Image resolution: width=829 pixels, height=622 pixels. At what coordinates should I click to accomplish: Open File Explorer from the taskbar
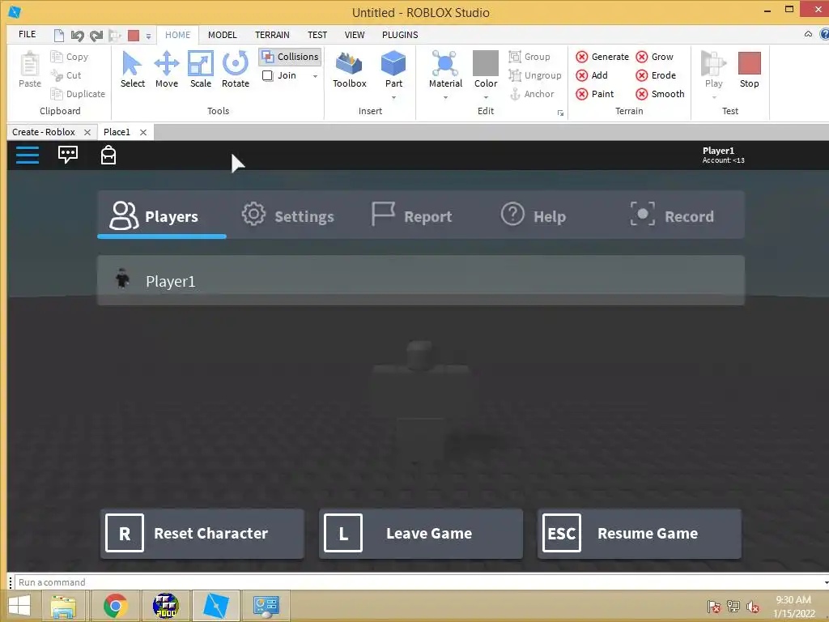point(63,606)
